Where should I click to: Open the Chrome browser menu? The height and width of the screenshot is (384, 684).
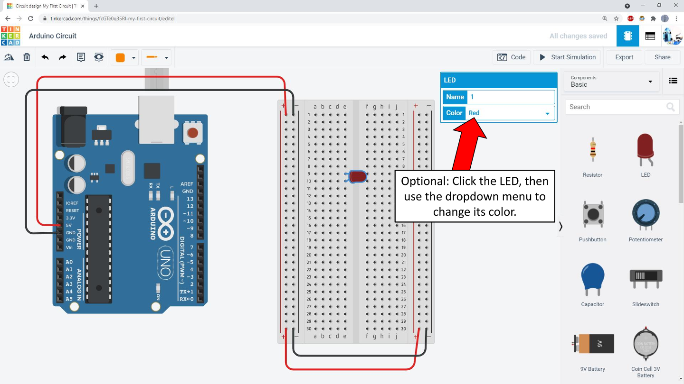(676, 18)
